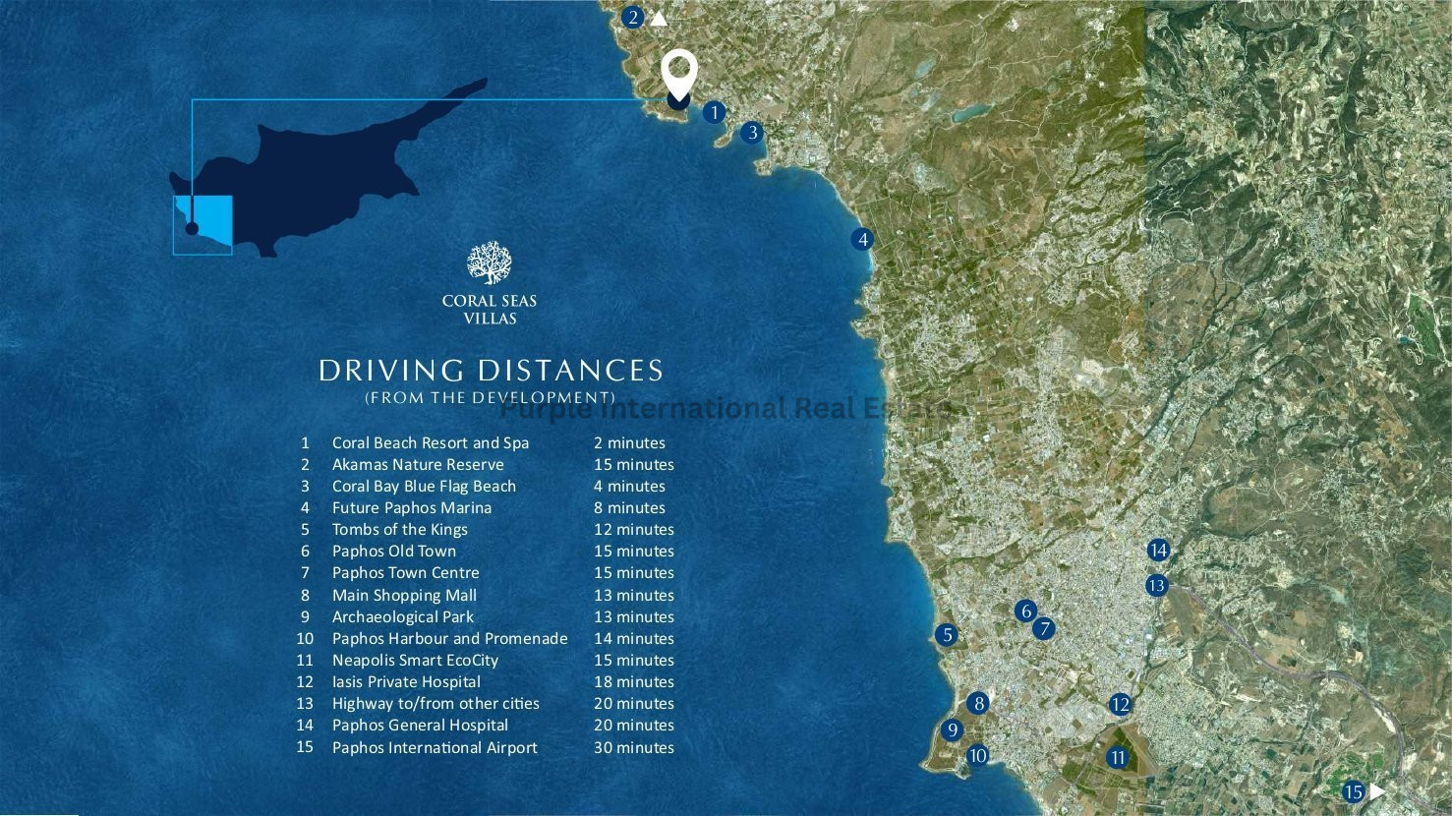
Task: Click map marker 2 Akamas Nature Reserve
Action: 633,17
